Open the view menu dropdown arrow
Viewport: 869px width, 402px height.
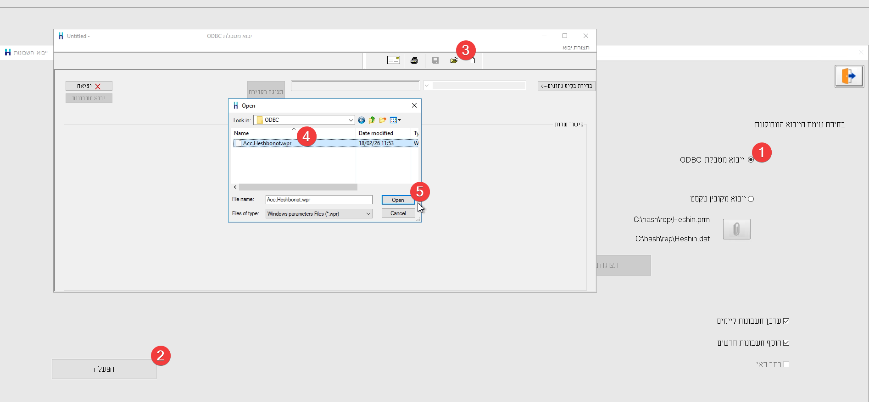[x=400, y=120]
